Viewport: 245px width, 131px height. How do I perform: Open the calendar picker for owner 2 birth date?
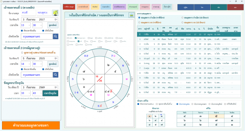click(56, 58)
